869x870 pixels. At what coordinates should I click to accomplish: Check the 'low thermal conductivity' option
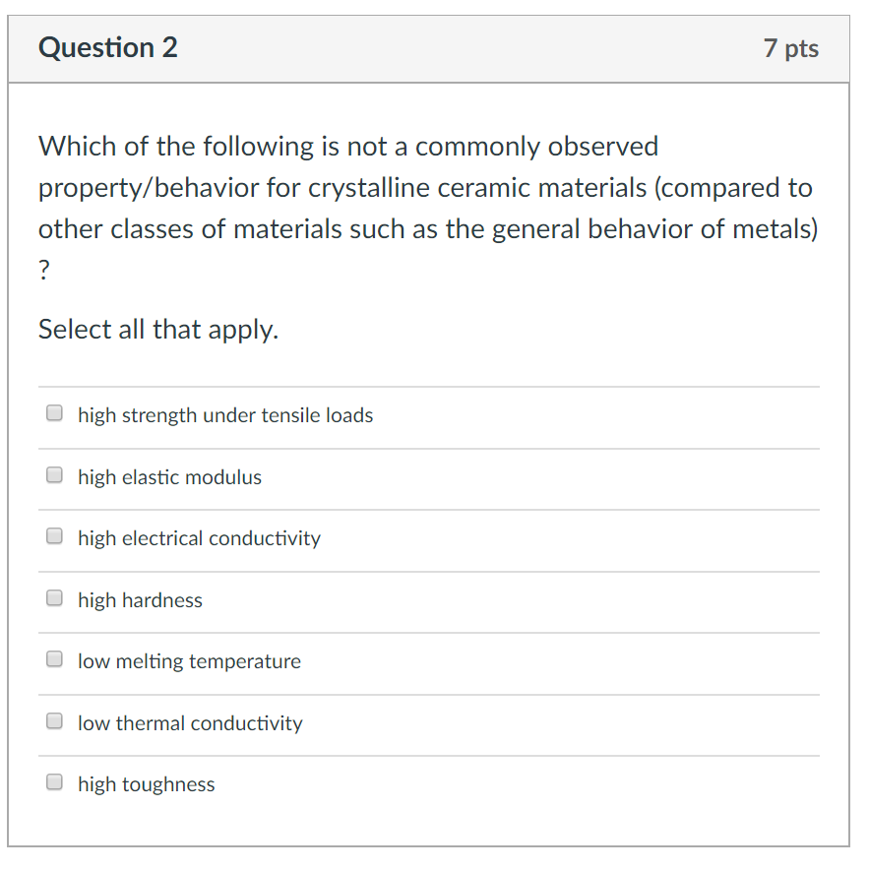54,720
